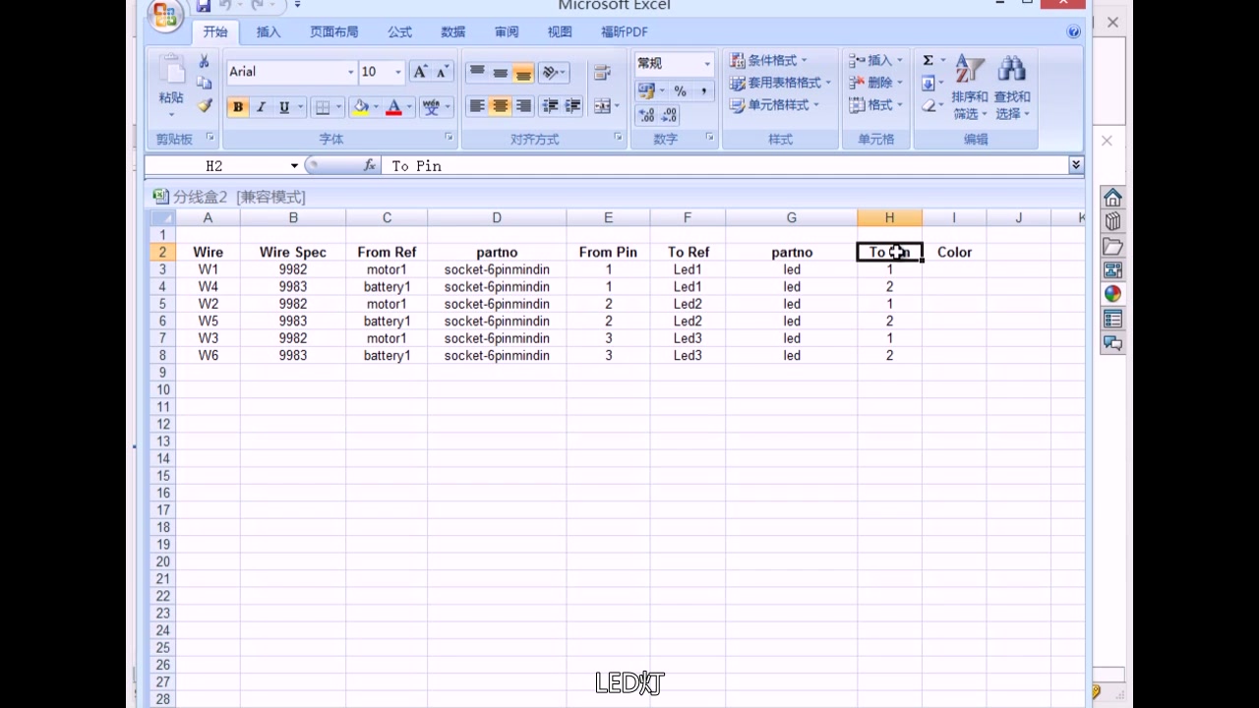Toggle wrap text
The image size is (1259, 708).
[x=602, y=72]
